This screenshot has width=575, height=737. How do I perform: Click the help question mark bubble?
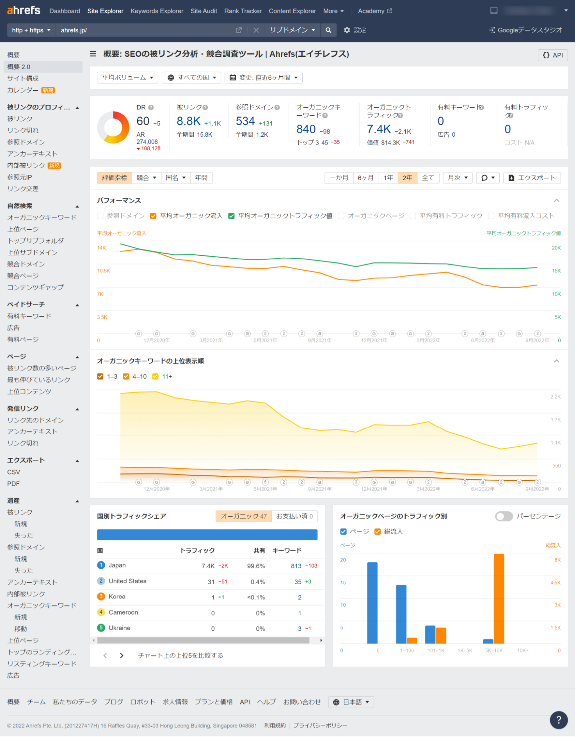[x=558, y=720]
